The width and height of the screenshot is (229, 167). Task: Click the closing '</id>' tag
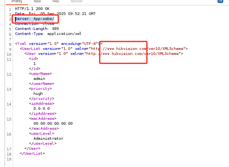pos(35,68)
